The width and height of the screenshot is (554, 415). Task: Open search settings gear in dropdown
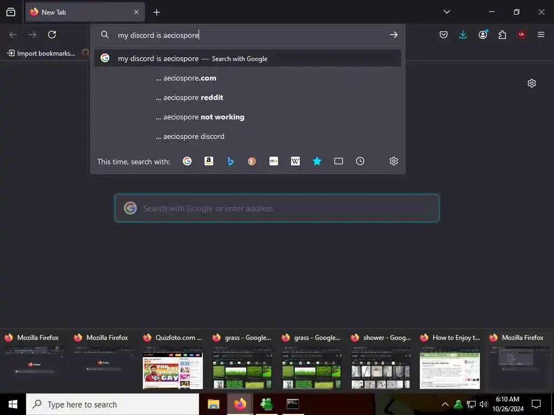point(394,161)
